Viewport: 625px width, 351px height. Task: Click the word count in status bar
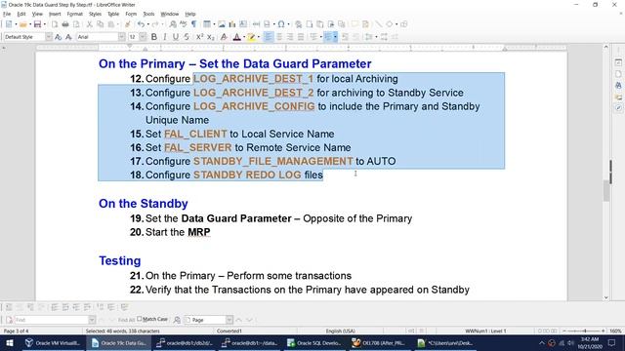coord(123,331)
